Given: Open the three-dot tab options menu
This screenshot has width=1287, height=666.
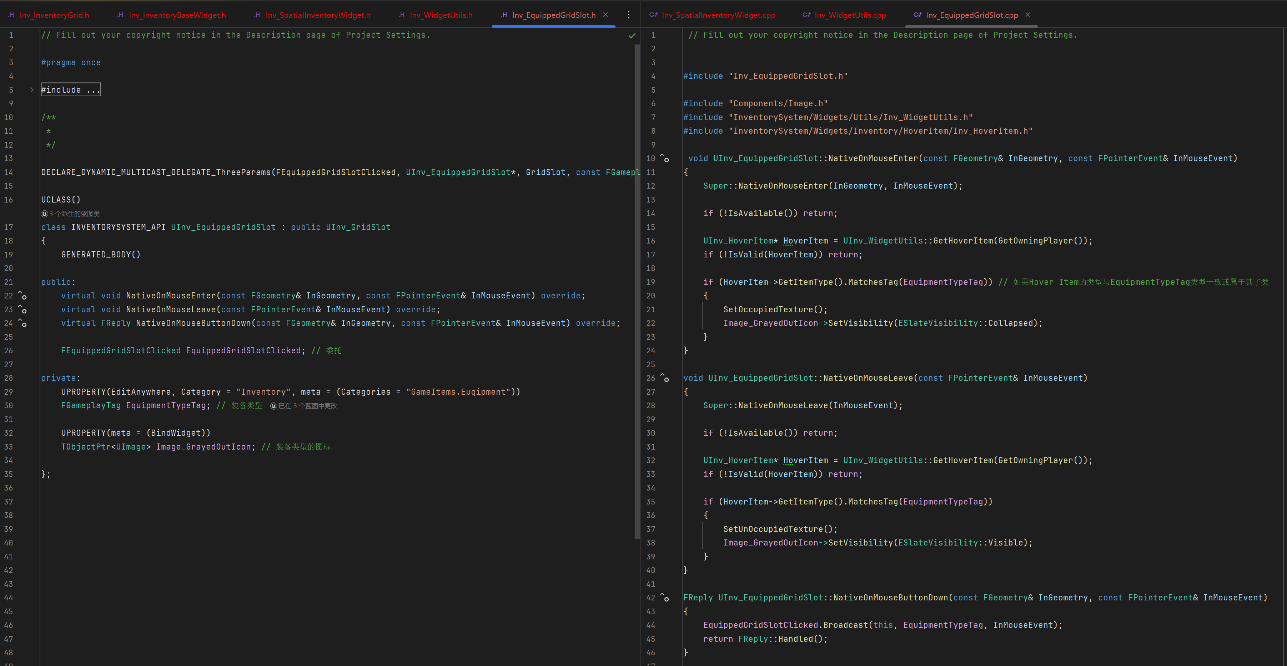Looking at the screenshot, I should (x=629, y=15).
